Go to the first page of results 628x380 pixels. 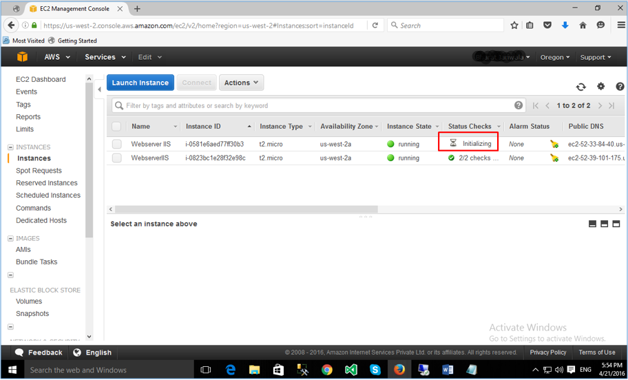tap(536, 106)
